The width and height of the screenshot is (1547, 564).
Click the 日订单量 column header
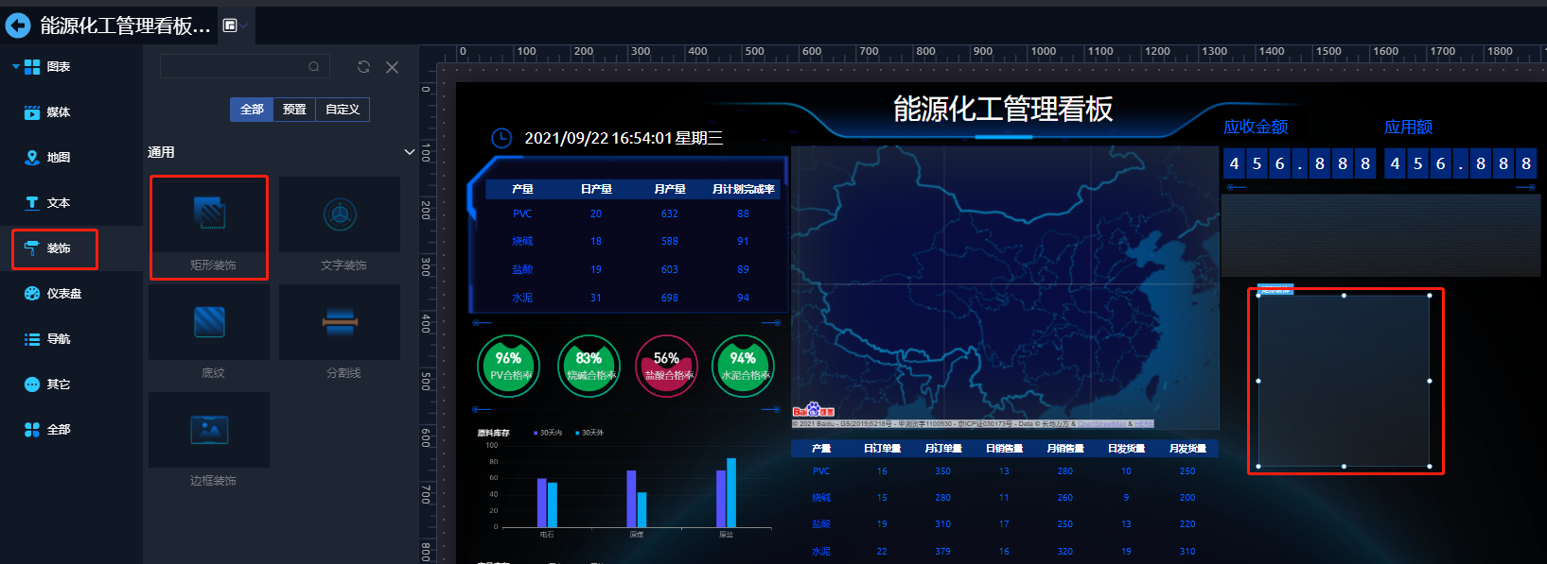(882, 449)
